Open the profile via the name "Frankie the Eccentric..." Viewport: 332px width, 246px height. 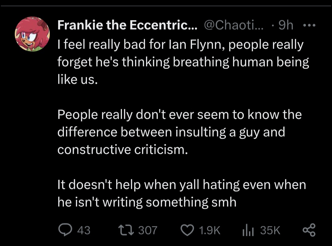coord(127,25)
